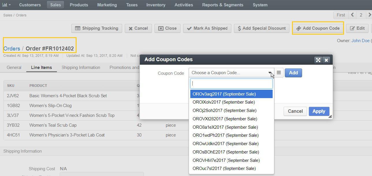Click Women's Physician's 3-Pocket Lab Coat
Screen dimensions: 372x176
67,135
